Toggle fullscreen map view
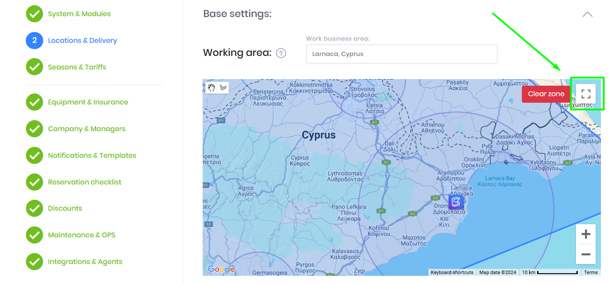The image size is (614, 285). (x=586, y=94)
